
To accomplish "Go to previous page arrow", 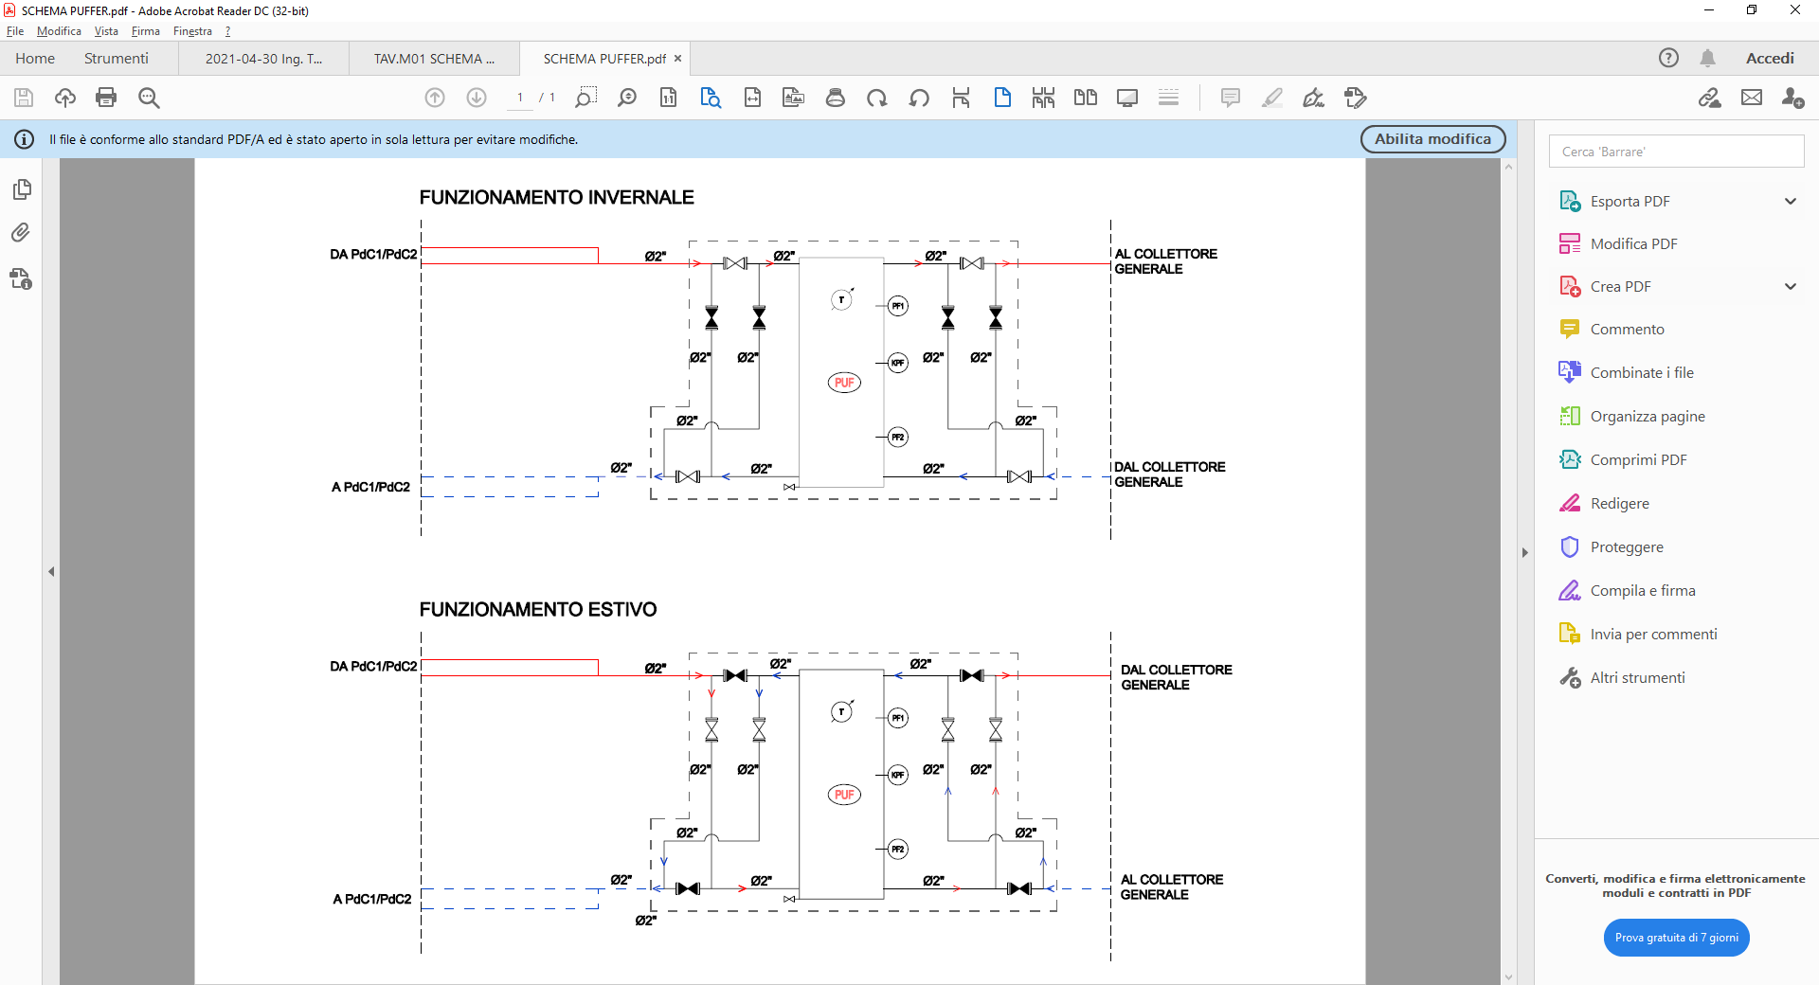I will 435,98.
